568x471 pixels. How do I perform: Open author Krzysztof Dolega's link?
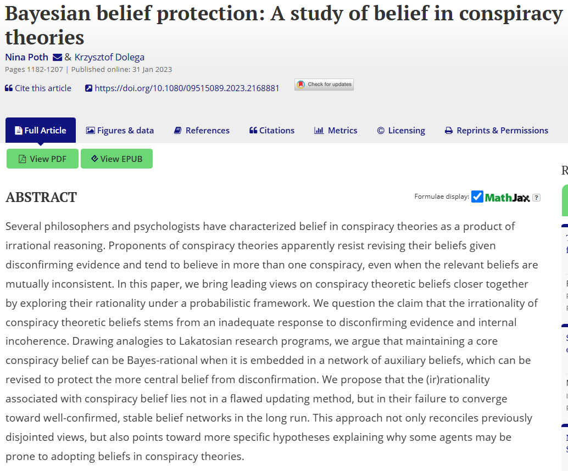tap(109, 57)
